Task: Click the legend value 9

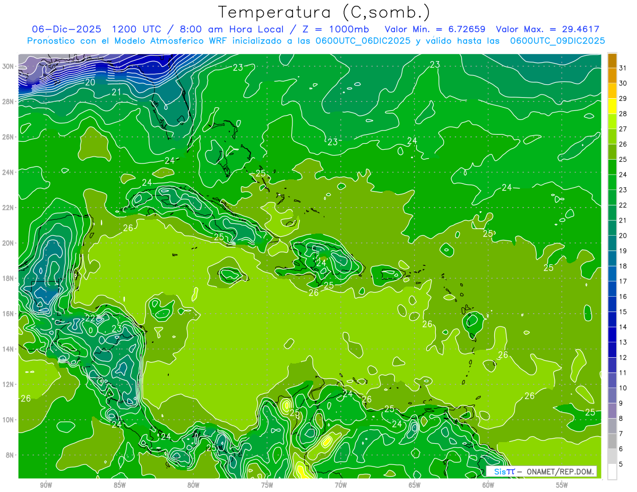Action: click(x=621, y=403)
